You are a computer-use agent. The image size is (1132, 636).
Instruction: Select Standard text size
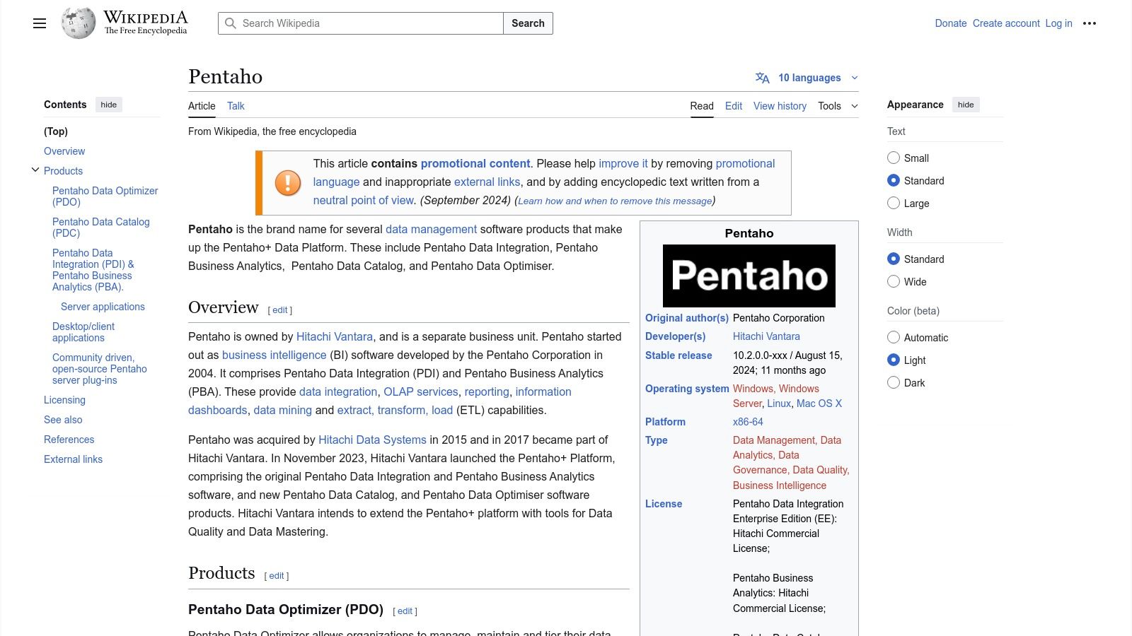pyautogui.click(x=894, y=180)
